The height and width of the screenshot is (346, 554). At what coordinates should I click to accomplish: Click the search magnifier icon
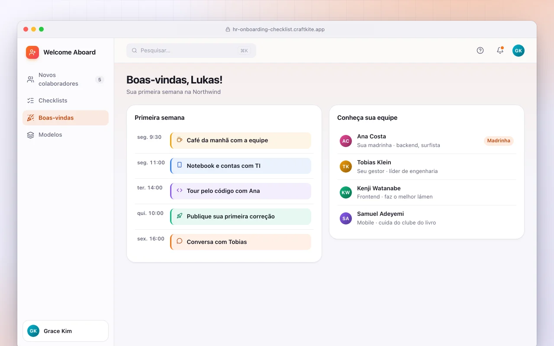pos(135,51)
